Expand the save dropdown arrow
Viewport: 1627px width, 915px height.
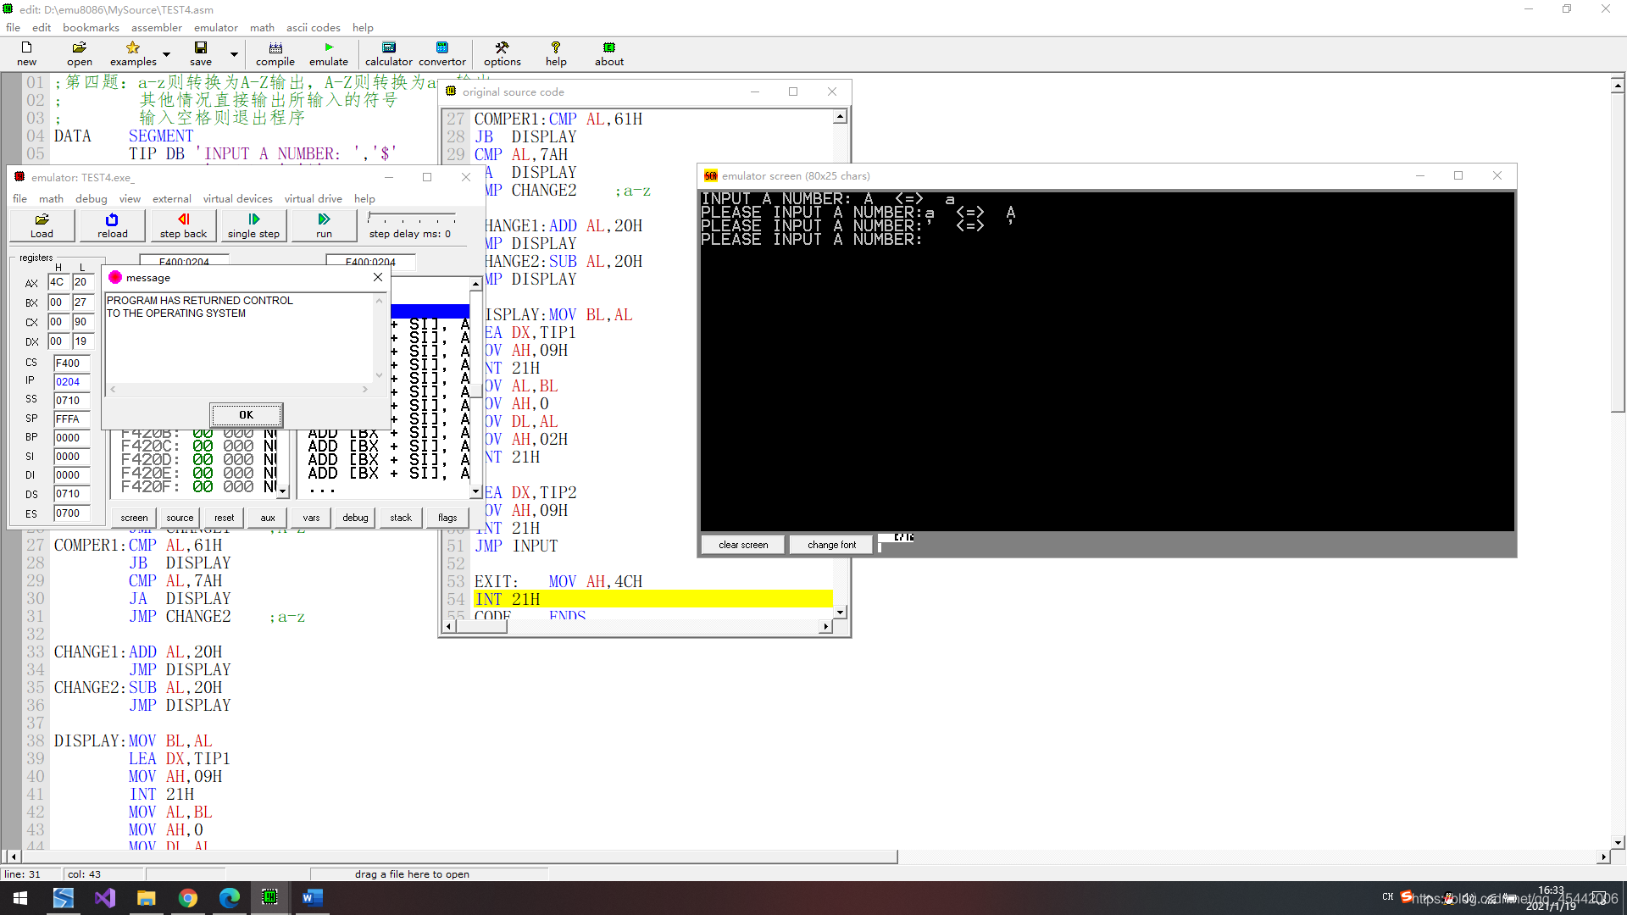point(234,54)
